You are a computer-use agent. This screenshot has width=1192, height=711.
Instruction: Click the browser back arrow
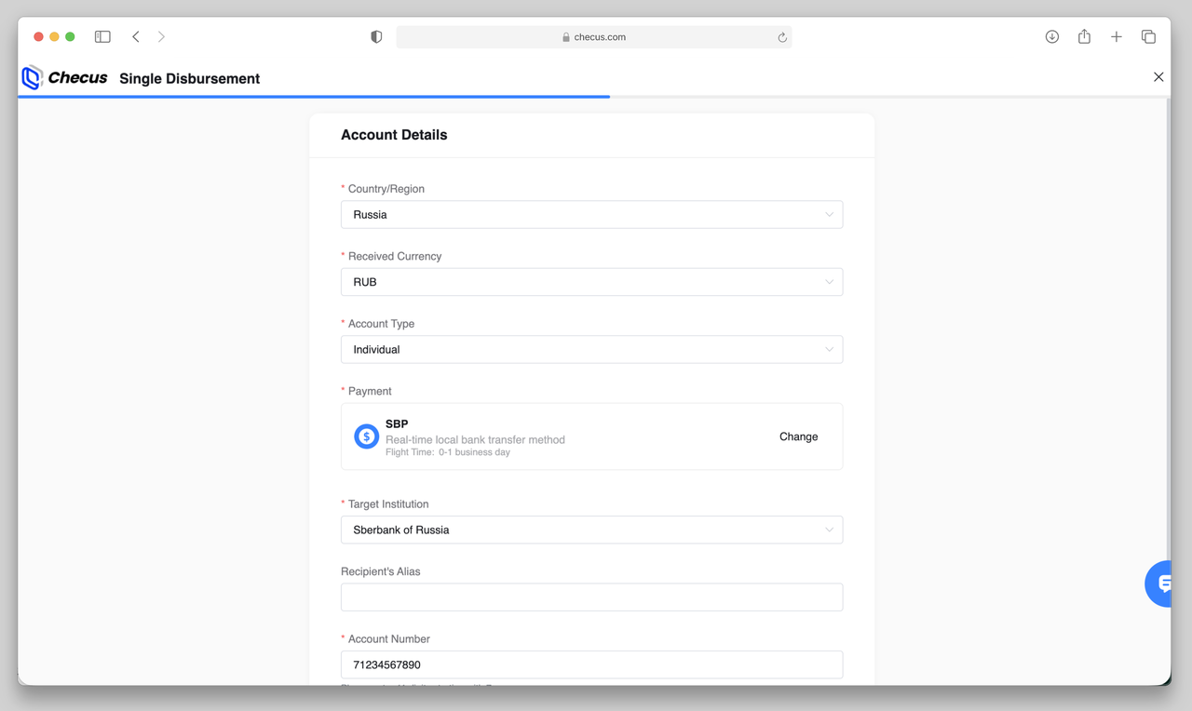click(136, 37)
